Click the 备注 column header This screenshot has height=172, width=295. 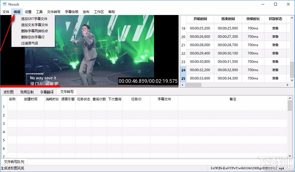(233, 99)
